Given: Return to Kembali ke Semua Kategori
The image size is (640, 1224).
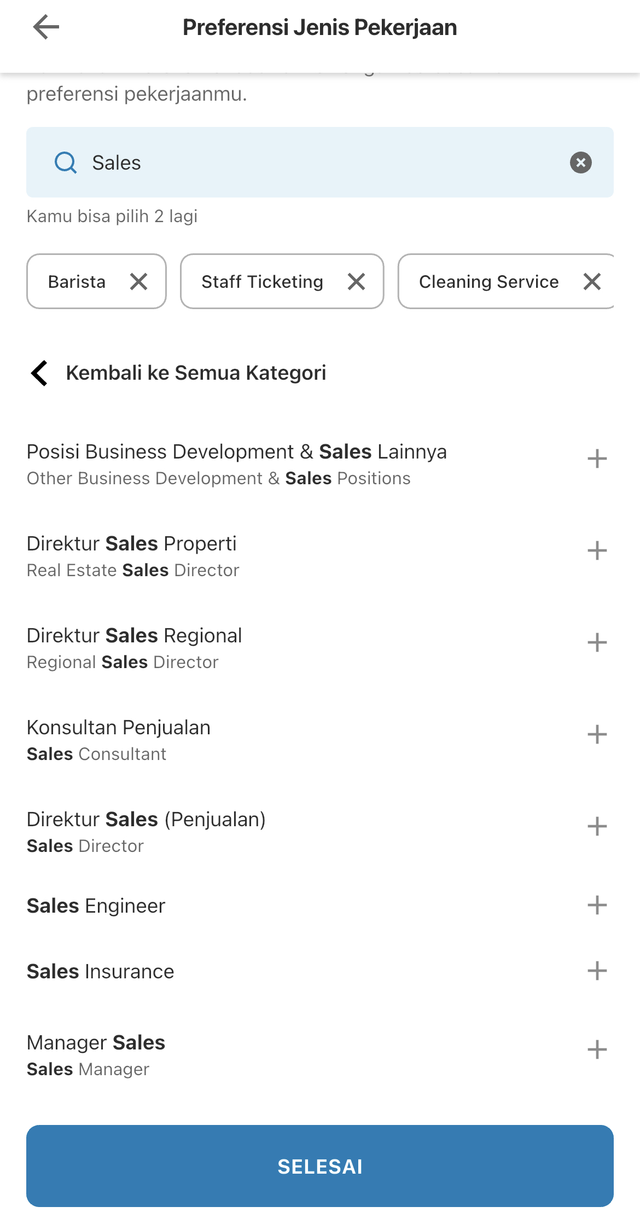Looking at the screenshot, I should (x=178, y=373).
